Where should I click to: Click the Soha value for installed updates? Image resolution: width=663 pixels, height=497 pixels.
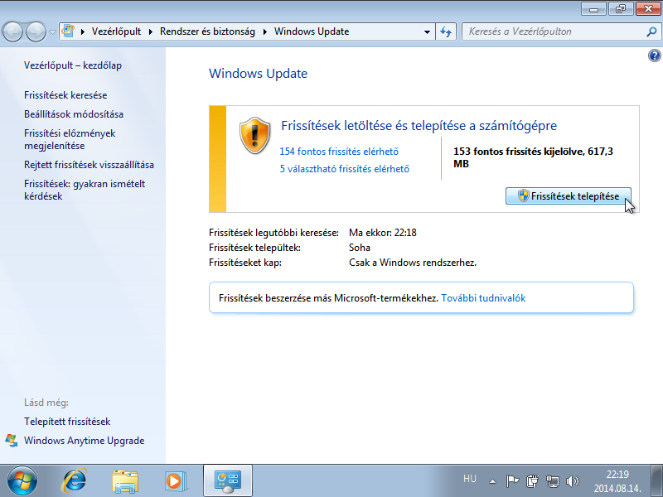point(360,247)
